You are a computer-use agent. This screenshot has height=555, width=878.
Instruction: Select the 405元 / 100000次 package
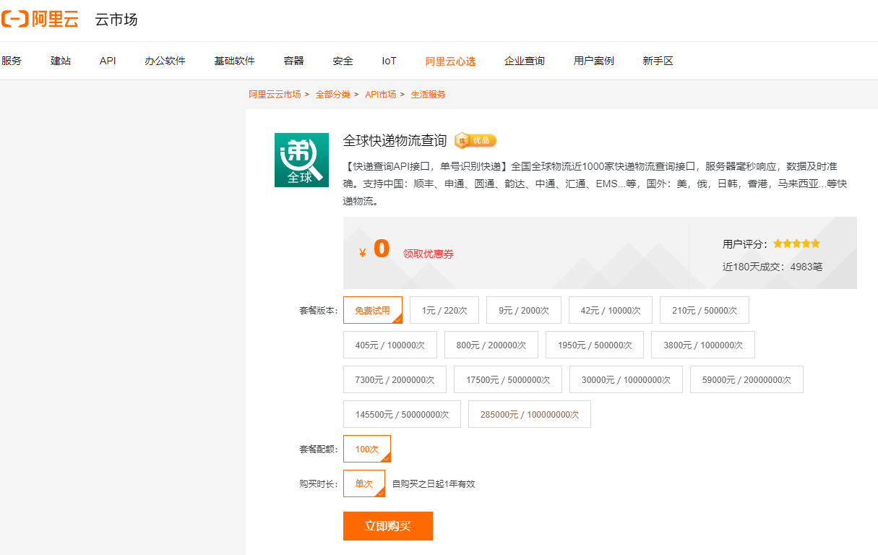[x=390, y=345]
